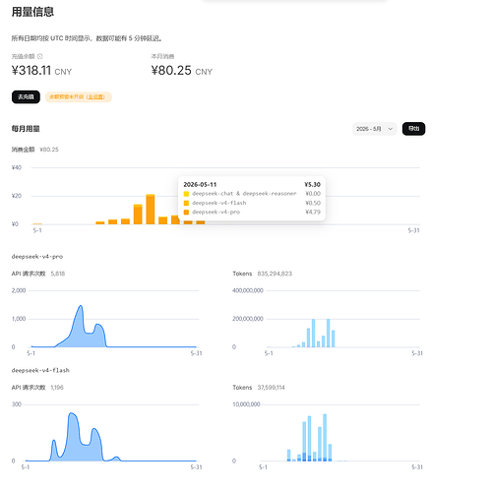Image resolution: width=492 pixels, height=492 pixels.
Task: Click the 导出 export button
Action: (413, 129)
